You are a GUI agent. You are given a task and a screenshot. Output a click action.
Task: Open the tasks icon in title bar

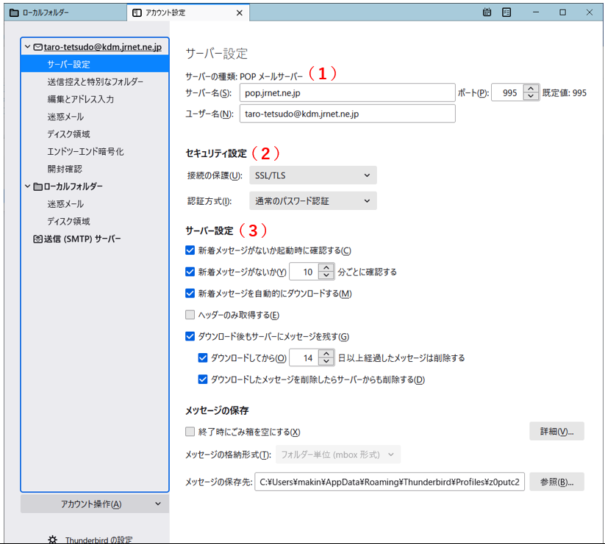click(506, 12)
